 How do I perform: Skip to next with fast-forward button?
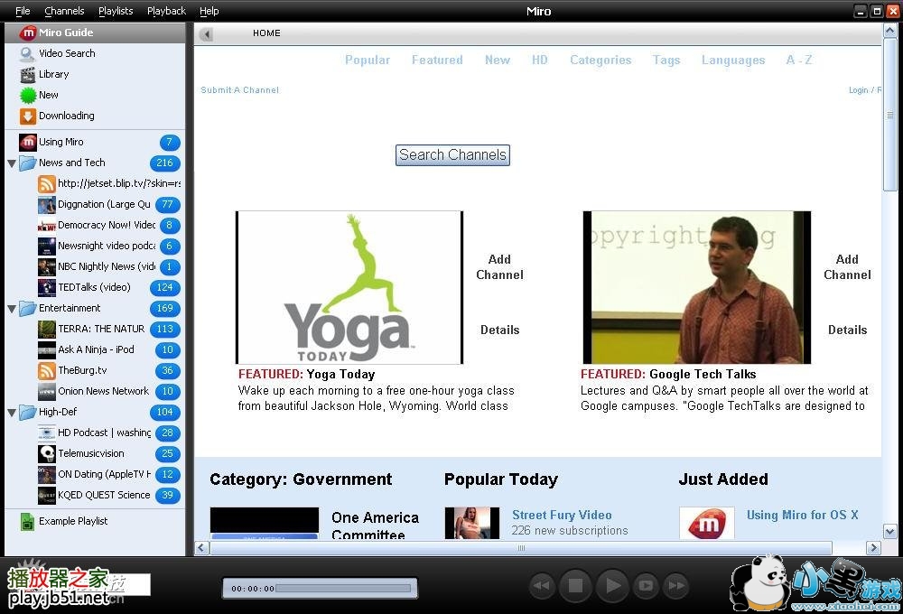676,586
